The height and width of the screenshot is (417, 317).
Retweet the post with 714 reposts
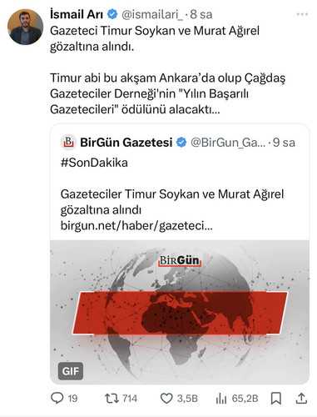tap(111, 399)
